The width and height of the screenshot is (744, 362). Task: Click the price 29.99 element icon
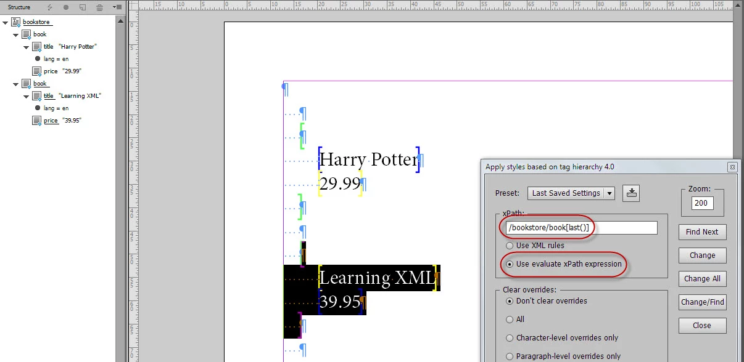coord(37,71)
